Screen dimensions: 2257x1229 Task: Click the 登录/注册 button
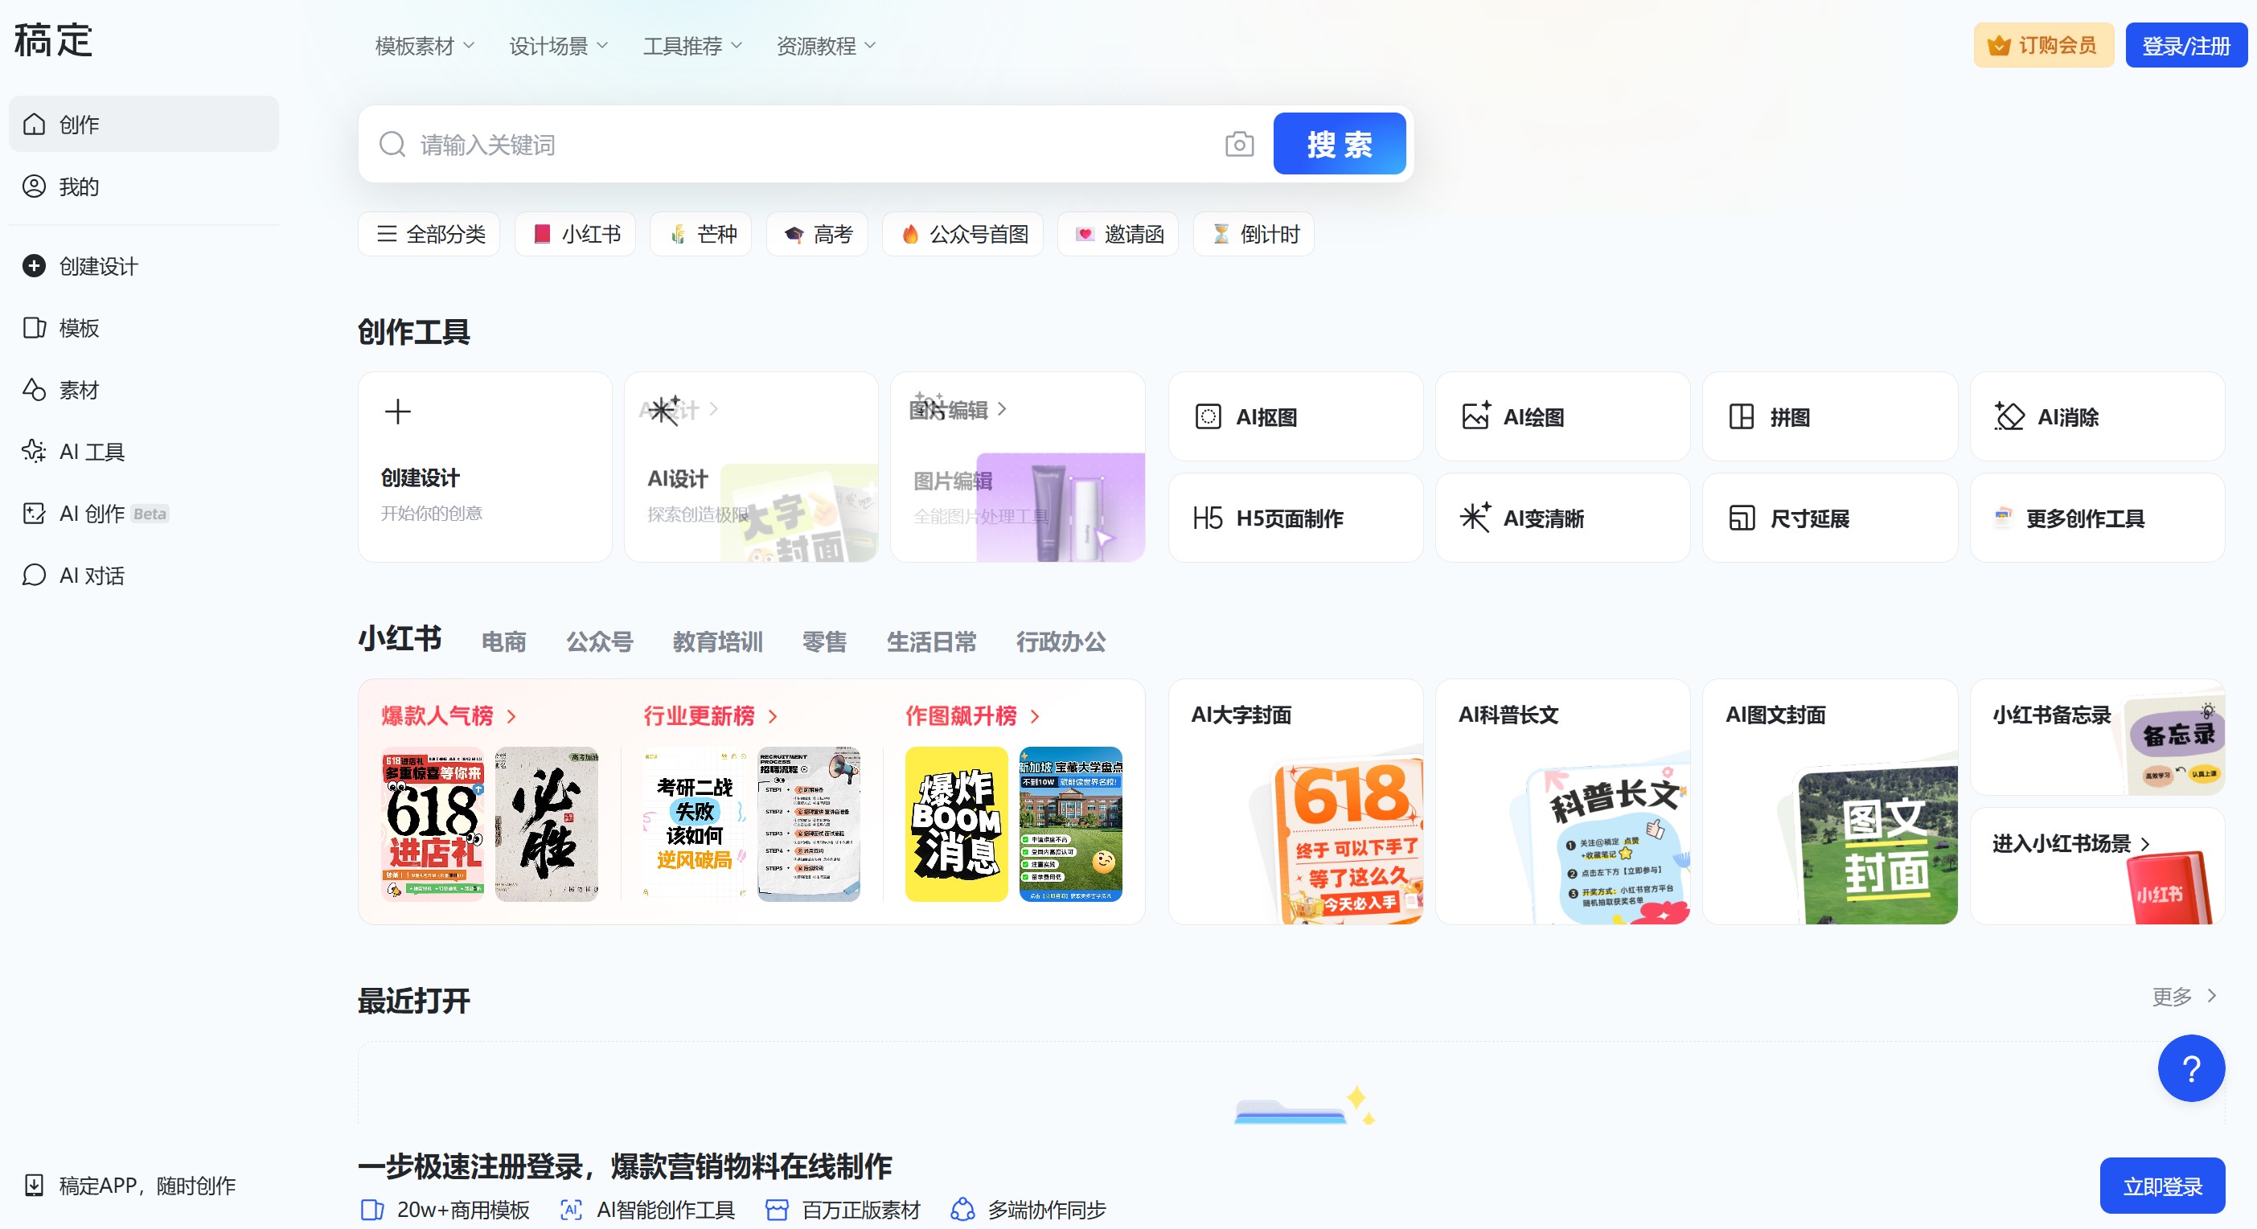point(2185,45)
